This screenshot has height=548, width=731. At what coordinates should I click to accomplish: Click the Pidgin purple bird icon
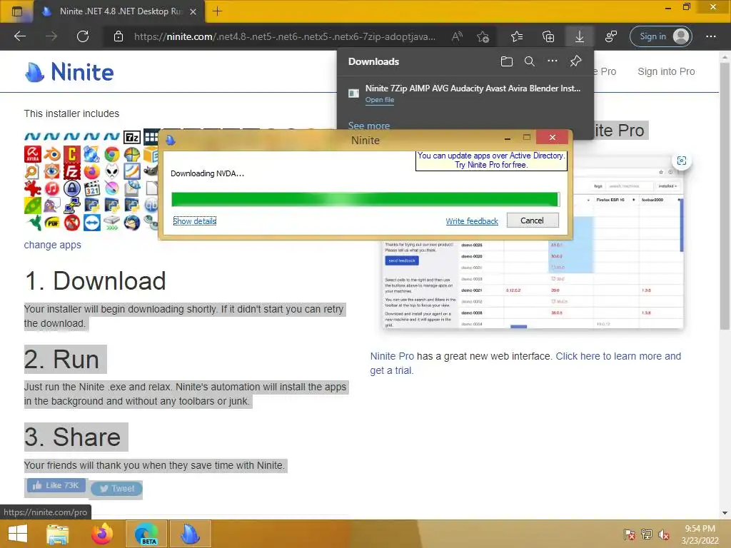[x=52, y=205]
